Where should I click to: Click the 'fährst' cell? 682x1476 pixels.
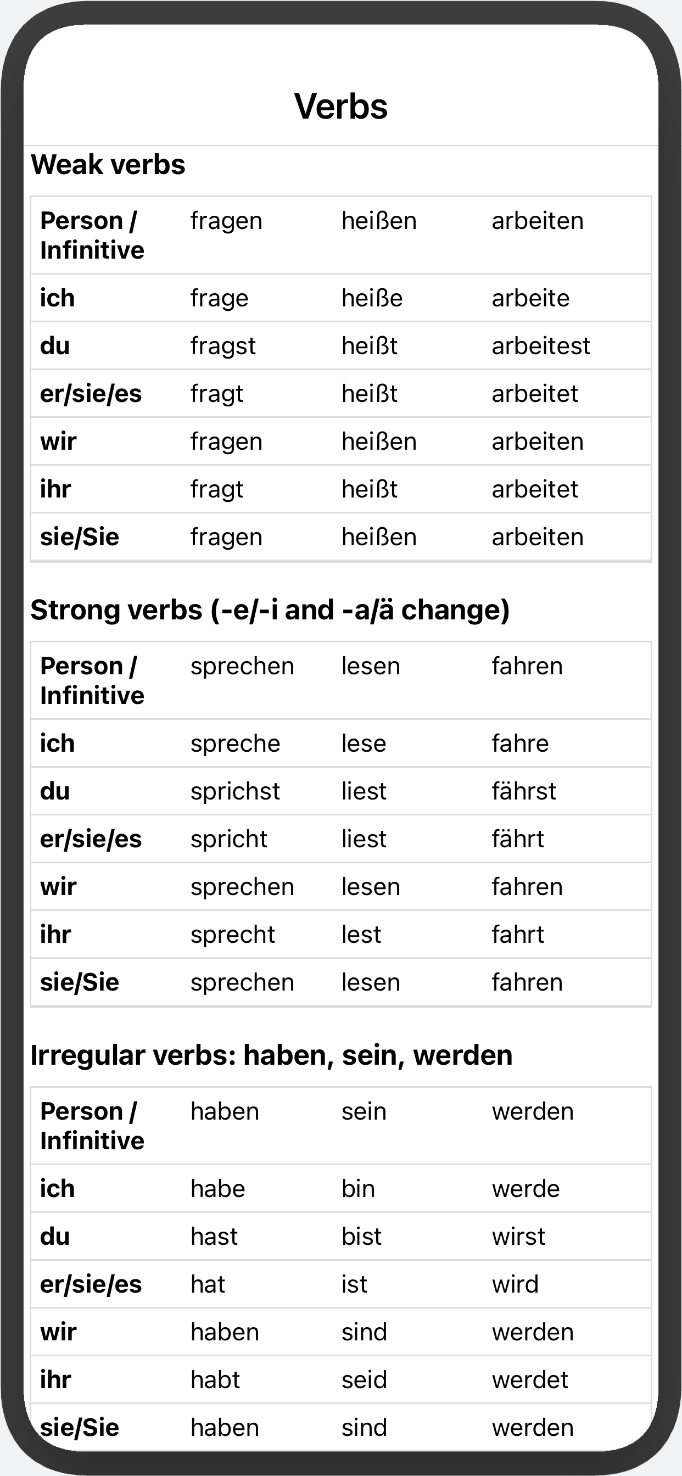coord(524,791)
